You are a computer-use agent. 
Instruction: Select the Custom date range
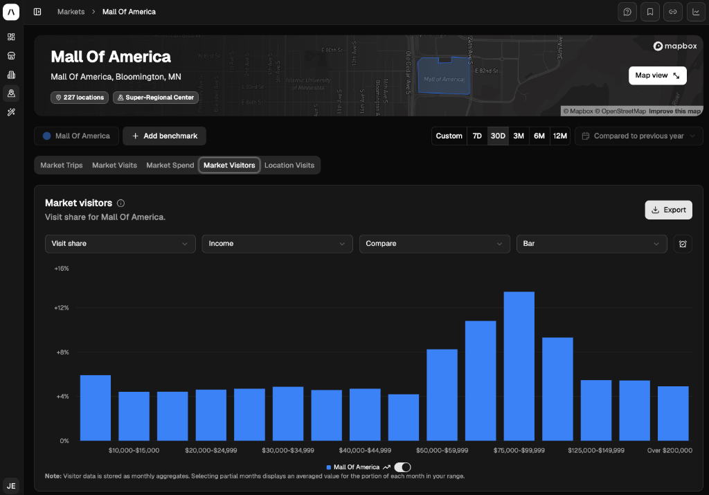pyautogui.click(x=449, y=136)
